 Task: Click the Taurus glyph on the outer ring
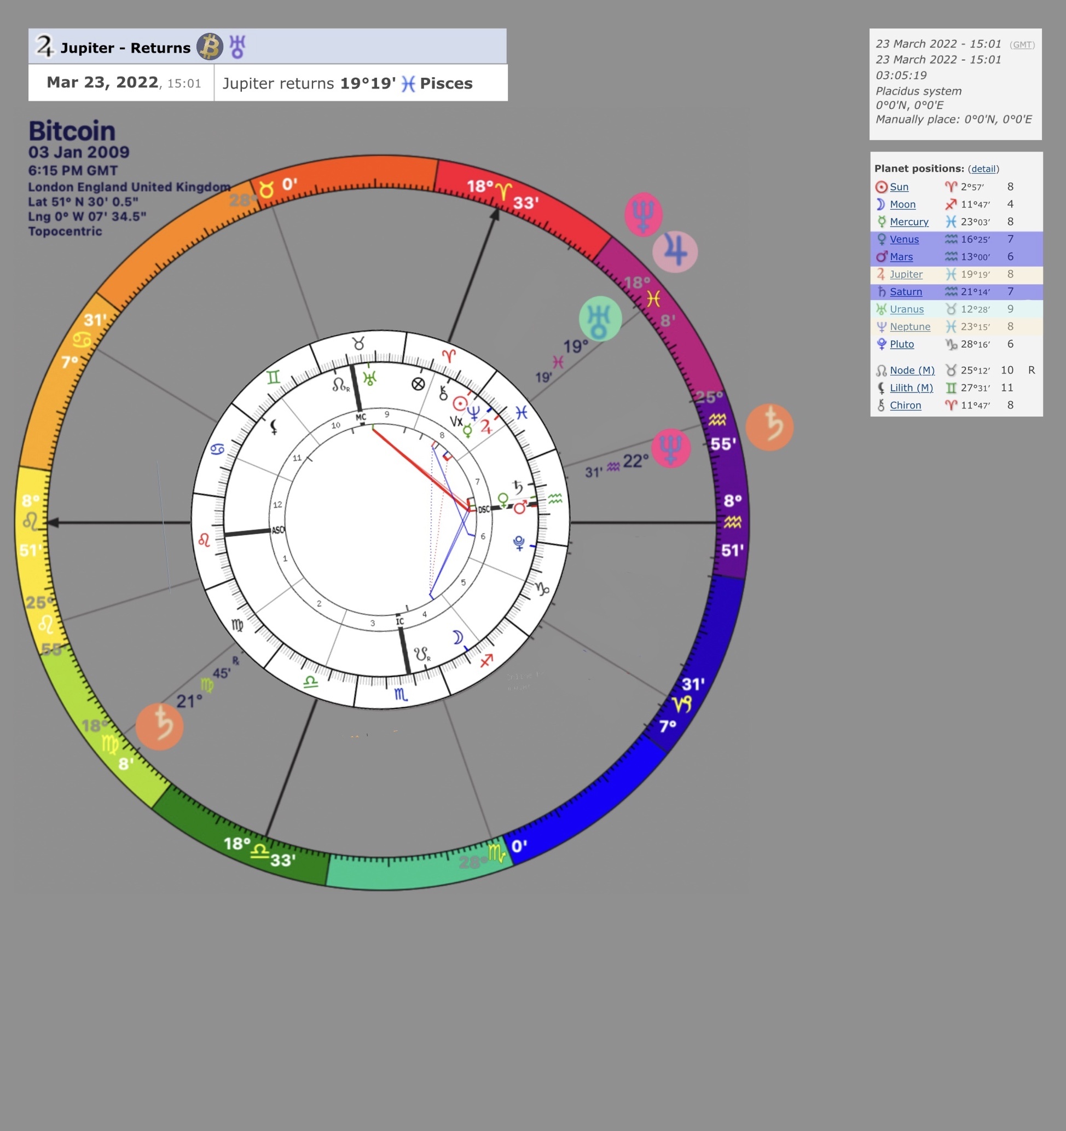point(266,189)
